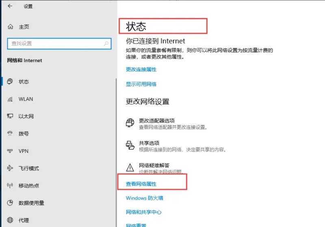Open the 更改连接属性 link
The image size is (325, 227).
pyautogui.click(x=141, y=69)
